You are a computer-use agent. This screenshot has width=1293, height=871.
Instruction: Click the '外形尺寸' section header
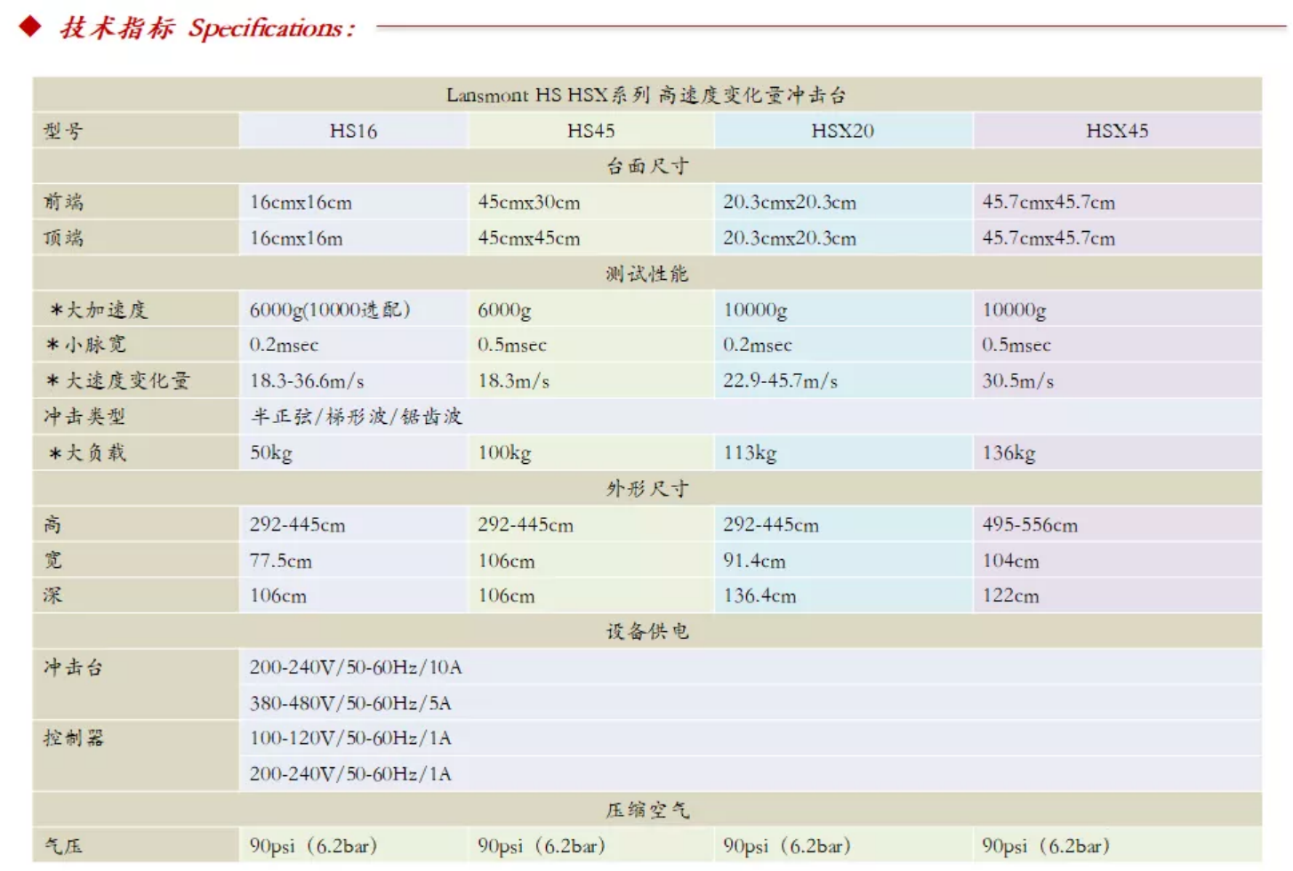coord(647,489)
